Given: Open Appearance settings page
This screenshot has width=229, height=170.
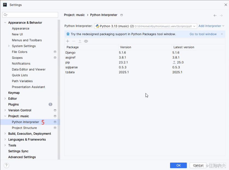Looking at the screenshot, I should click(20, 28).
